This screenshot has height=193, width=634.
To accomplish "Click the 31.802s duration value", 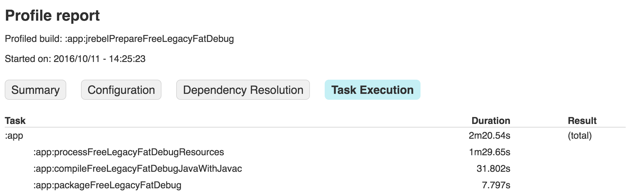I will click(x=493, y=169).
